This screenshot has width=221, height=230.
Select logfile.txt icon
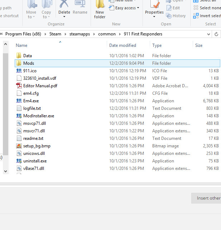tap(19, 108)
